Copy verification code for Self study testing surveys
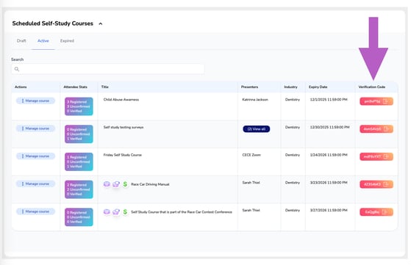The width and height of the screenshot is (411, 265). tap(376, 129)
